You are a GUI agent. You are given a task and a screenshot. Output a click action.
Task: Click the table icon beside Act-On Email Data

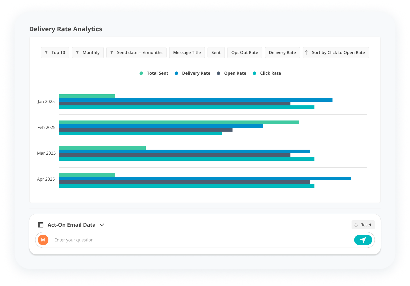click(x=41, y=225)
